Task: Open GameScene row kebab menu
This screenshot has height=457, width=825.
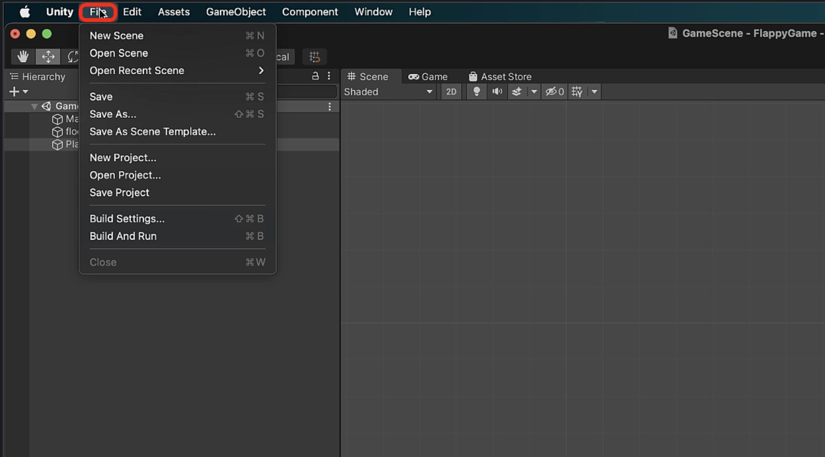Action: (329, 107)
